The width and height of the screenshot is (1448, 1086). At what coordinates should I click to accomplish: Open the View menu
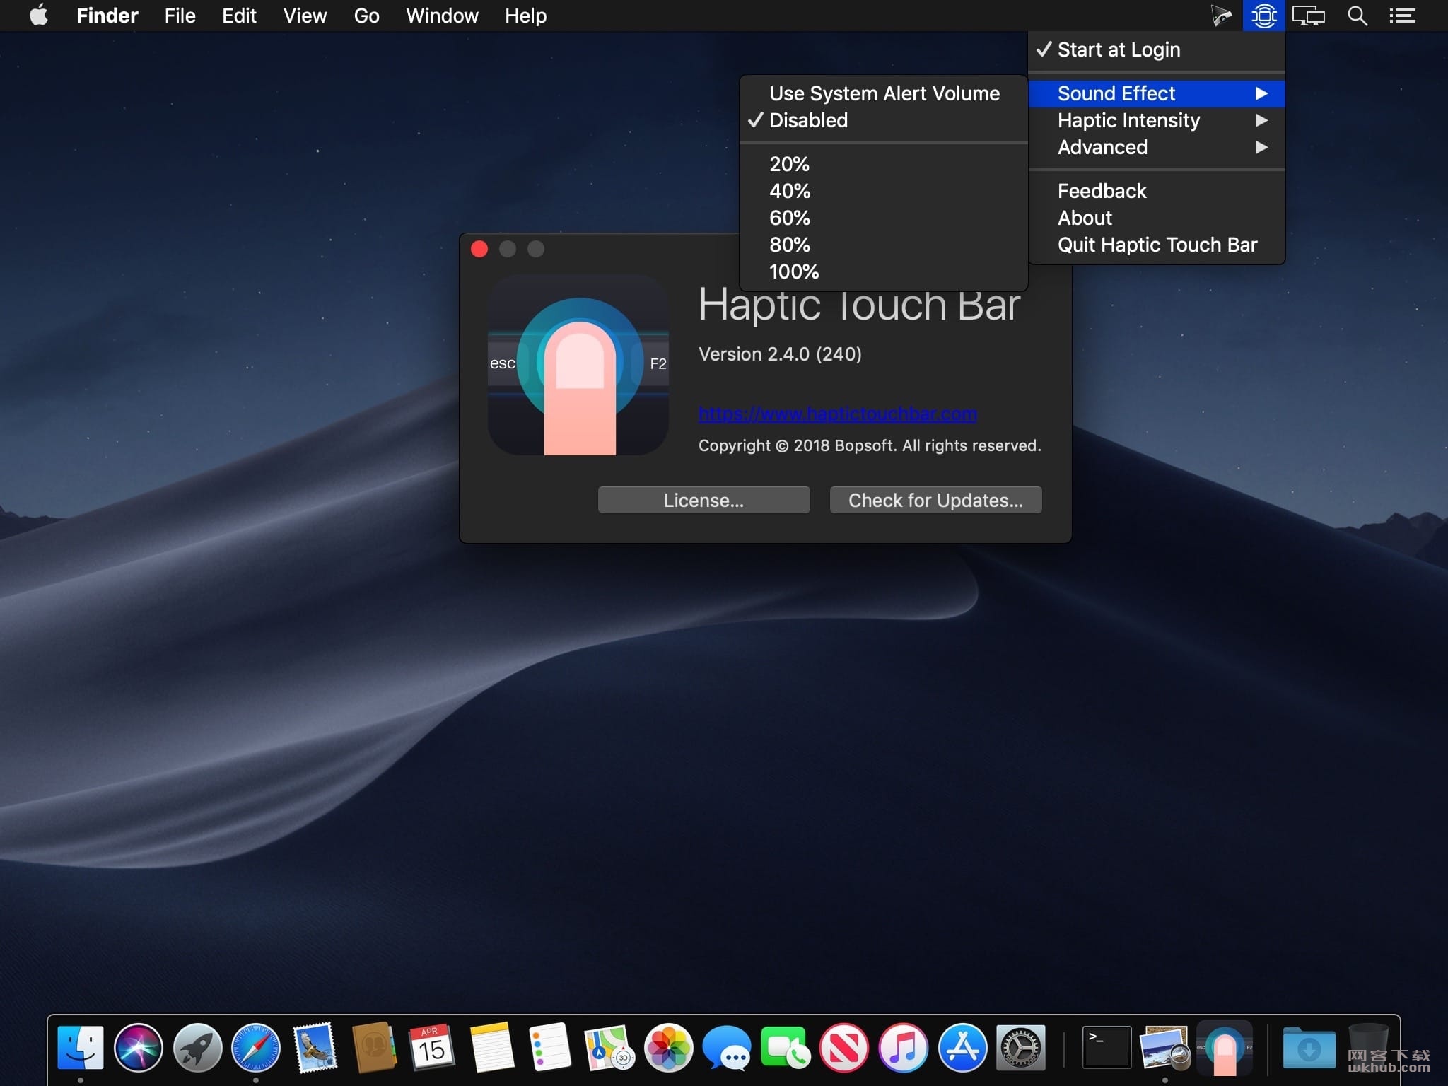[305, 16]
